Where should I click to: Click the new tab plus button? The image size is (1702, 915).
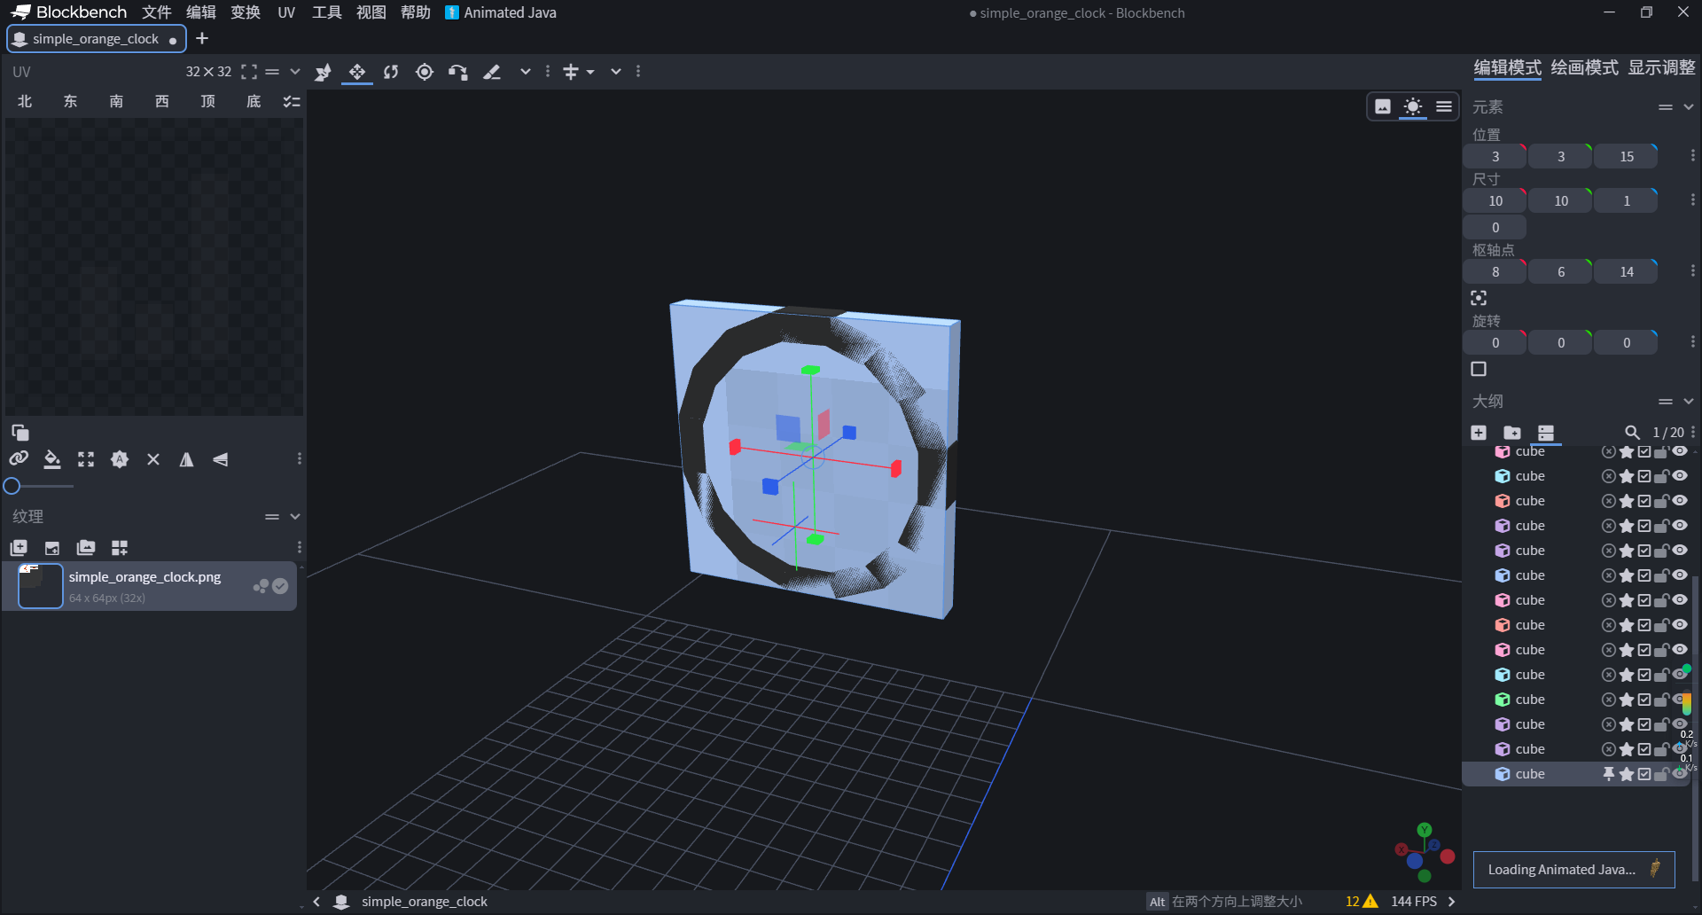202,38
